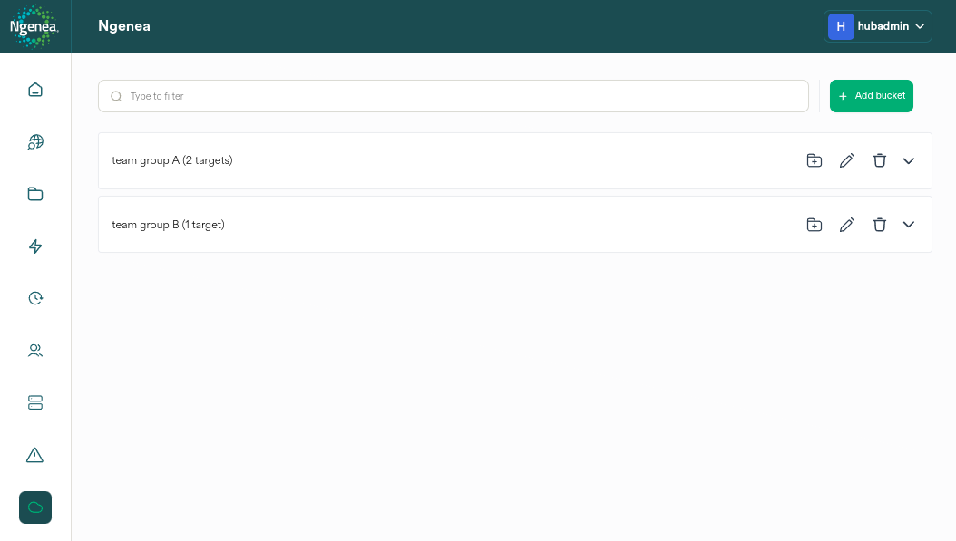The height and width of the screenshot is (541, 956).
Task: Click the highlighted buckets icon in sidebar
Action: point(34,507)
